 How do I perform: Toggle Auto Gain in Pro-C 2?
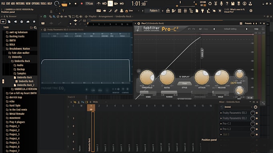click(236, 83)
